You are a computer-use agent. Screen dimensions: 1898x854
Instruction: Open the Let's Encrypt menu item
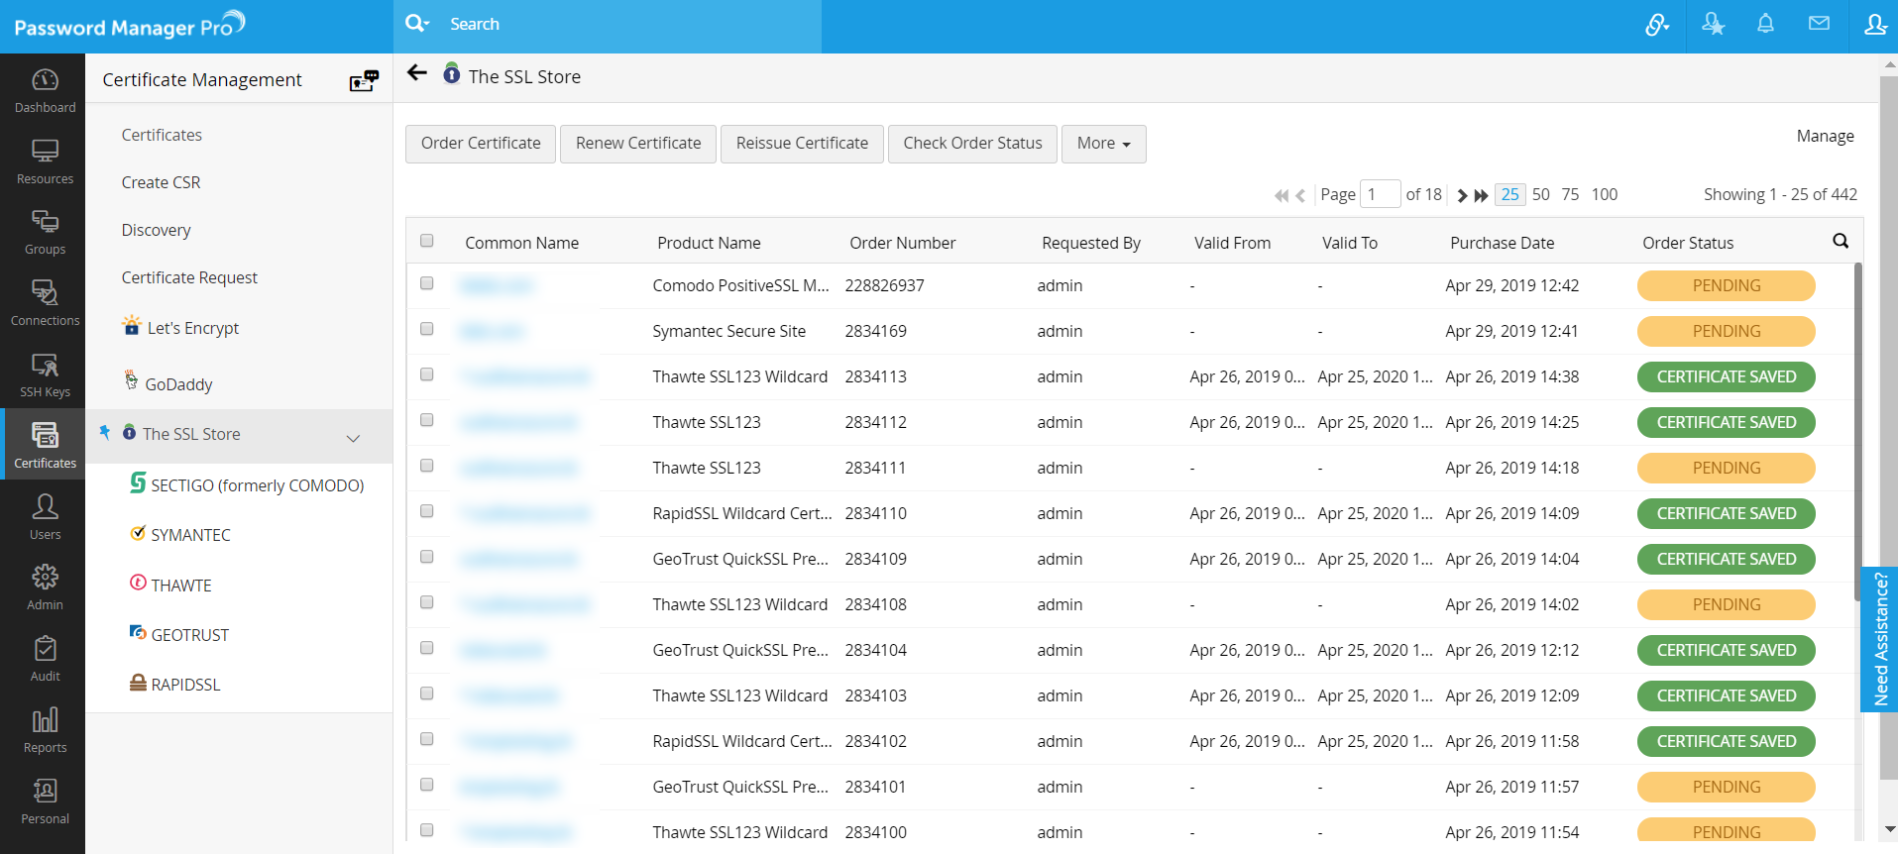point(192,328)
